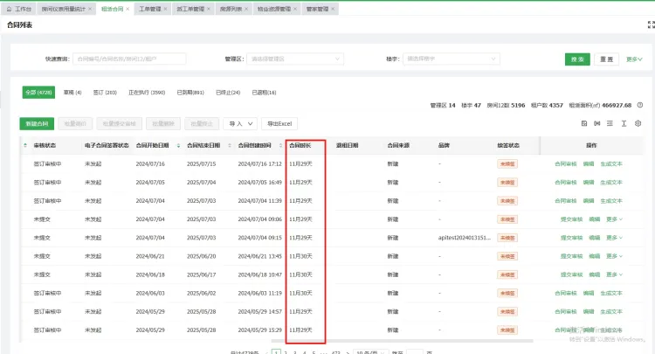Image resolution: width=655 pixels, height=354 pixels.
Task: Click end date cell 2025/07/15
Action: coord(202,163)
